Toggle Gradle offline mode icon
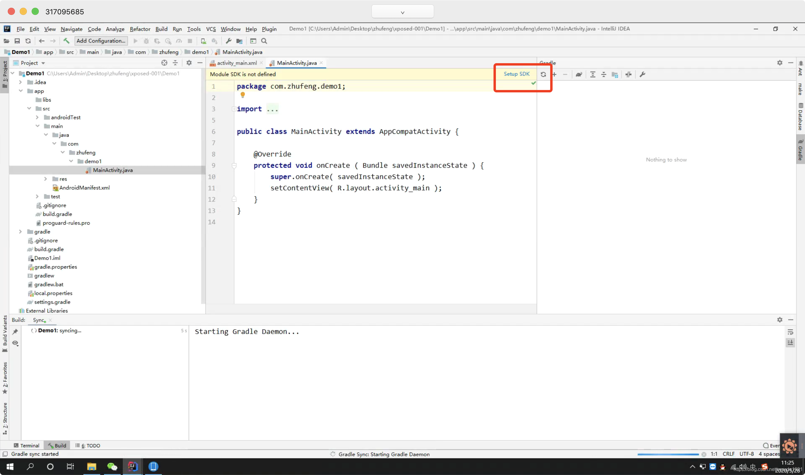This screenshot has height=475, width=805. [x=628, y=74]
